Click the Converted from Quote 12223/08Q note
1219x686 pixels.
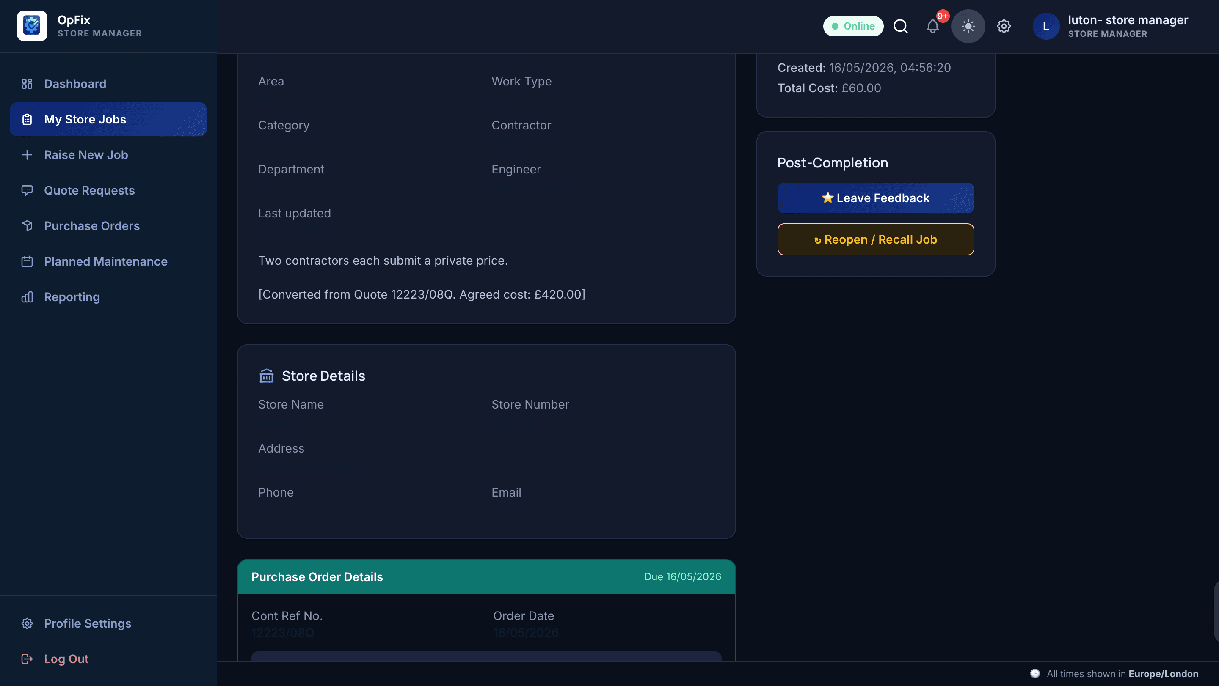pyautogui.click(x=422, y=294)
